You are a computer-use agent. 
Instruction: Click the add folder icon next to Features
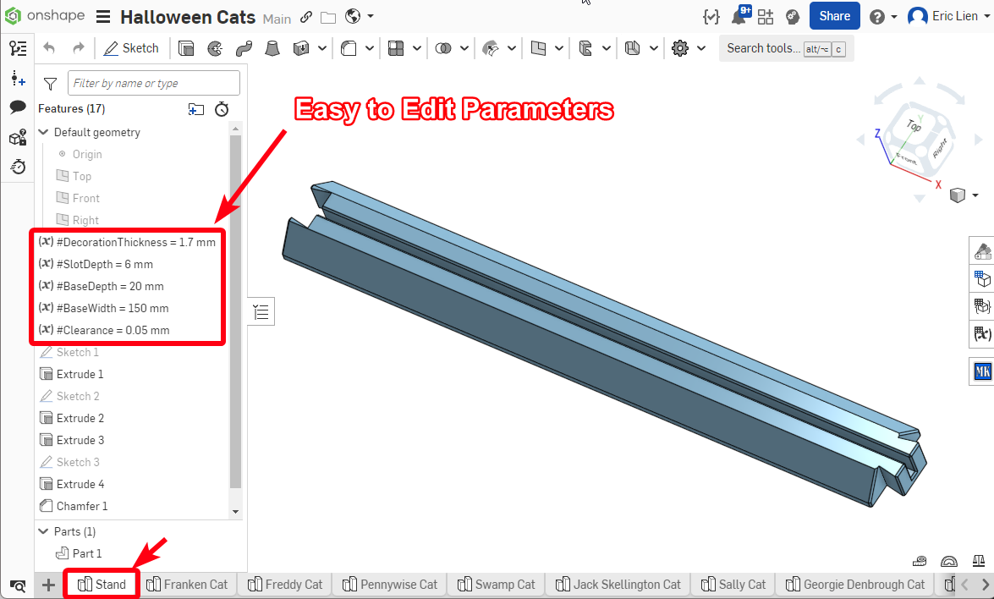tap(196, 109)
